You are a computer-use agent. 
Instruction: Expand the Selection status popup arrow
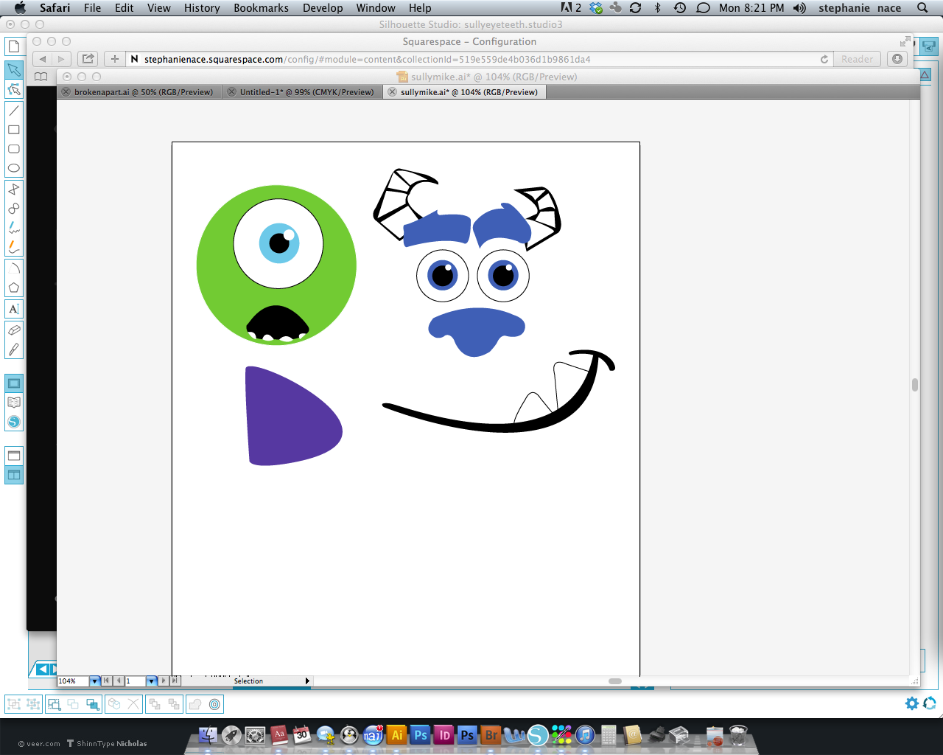pyautogui.click(x=307, y=681)
